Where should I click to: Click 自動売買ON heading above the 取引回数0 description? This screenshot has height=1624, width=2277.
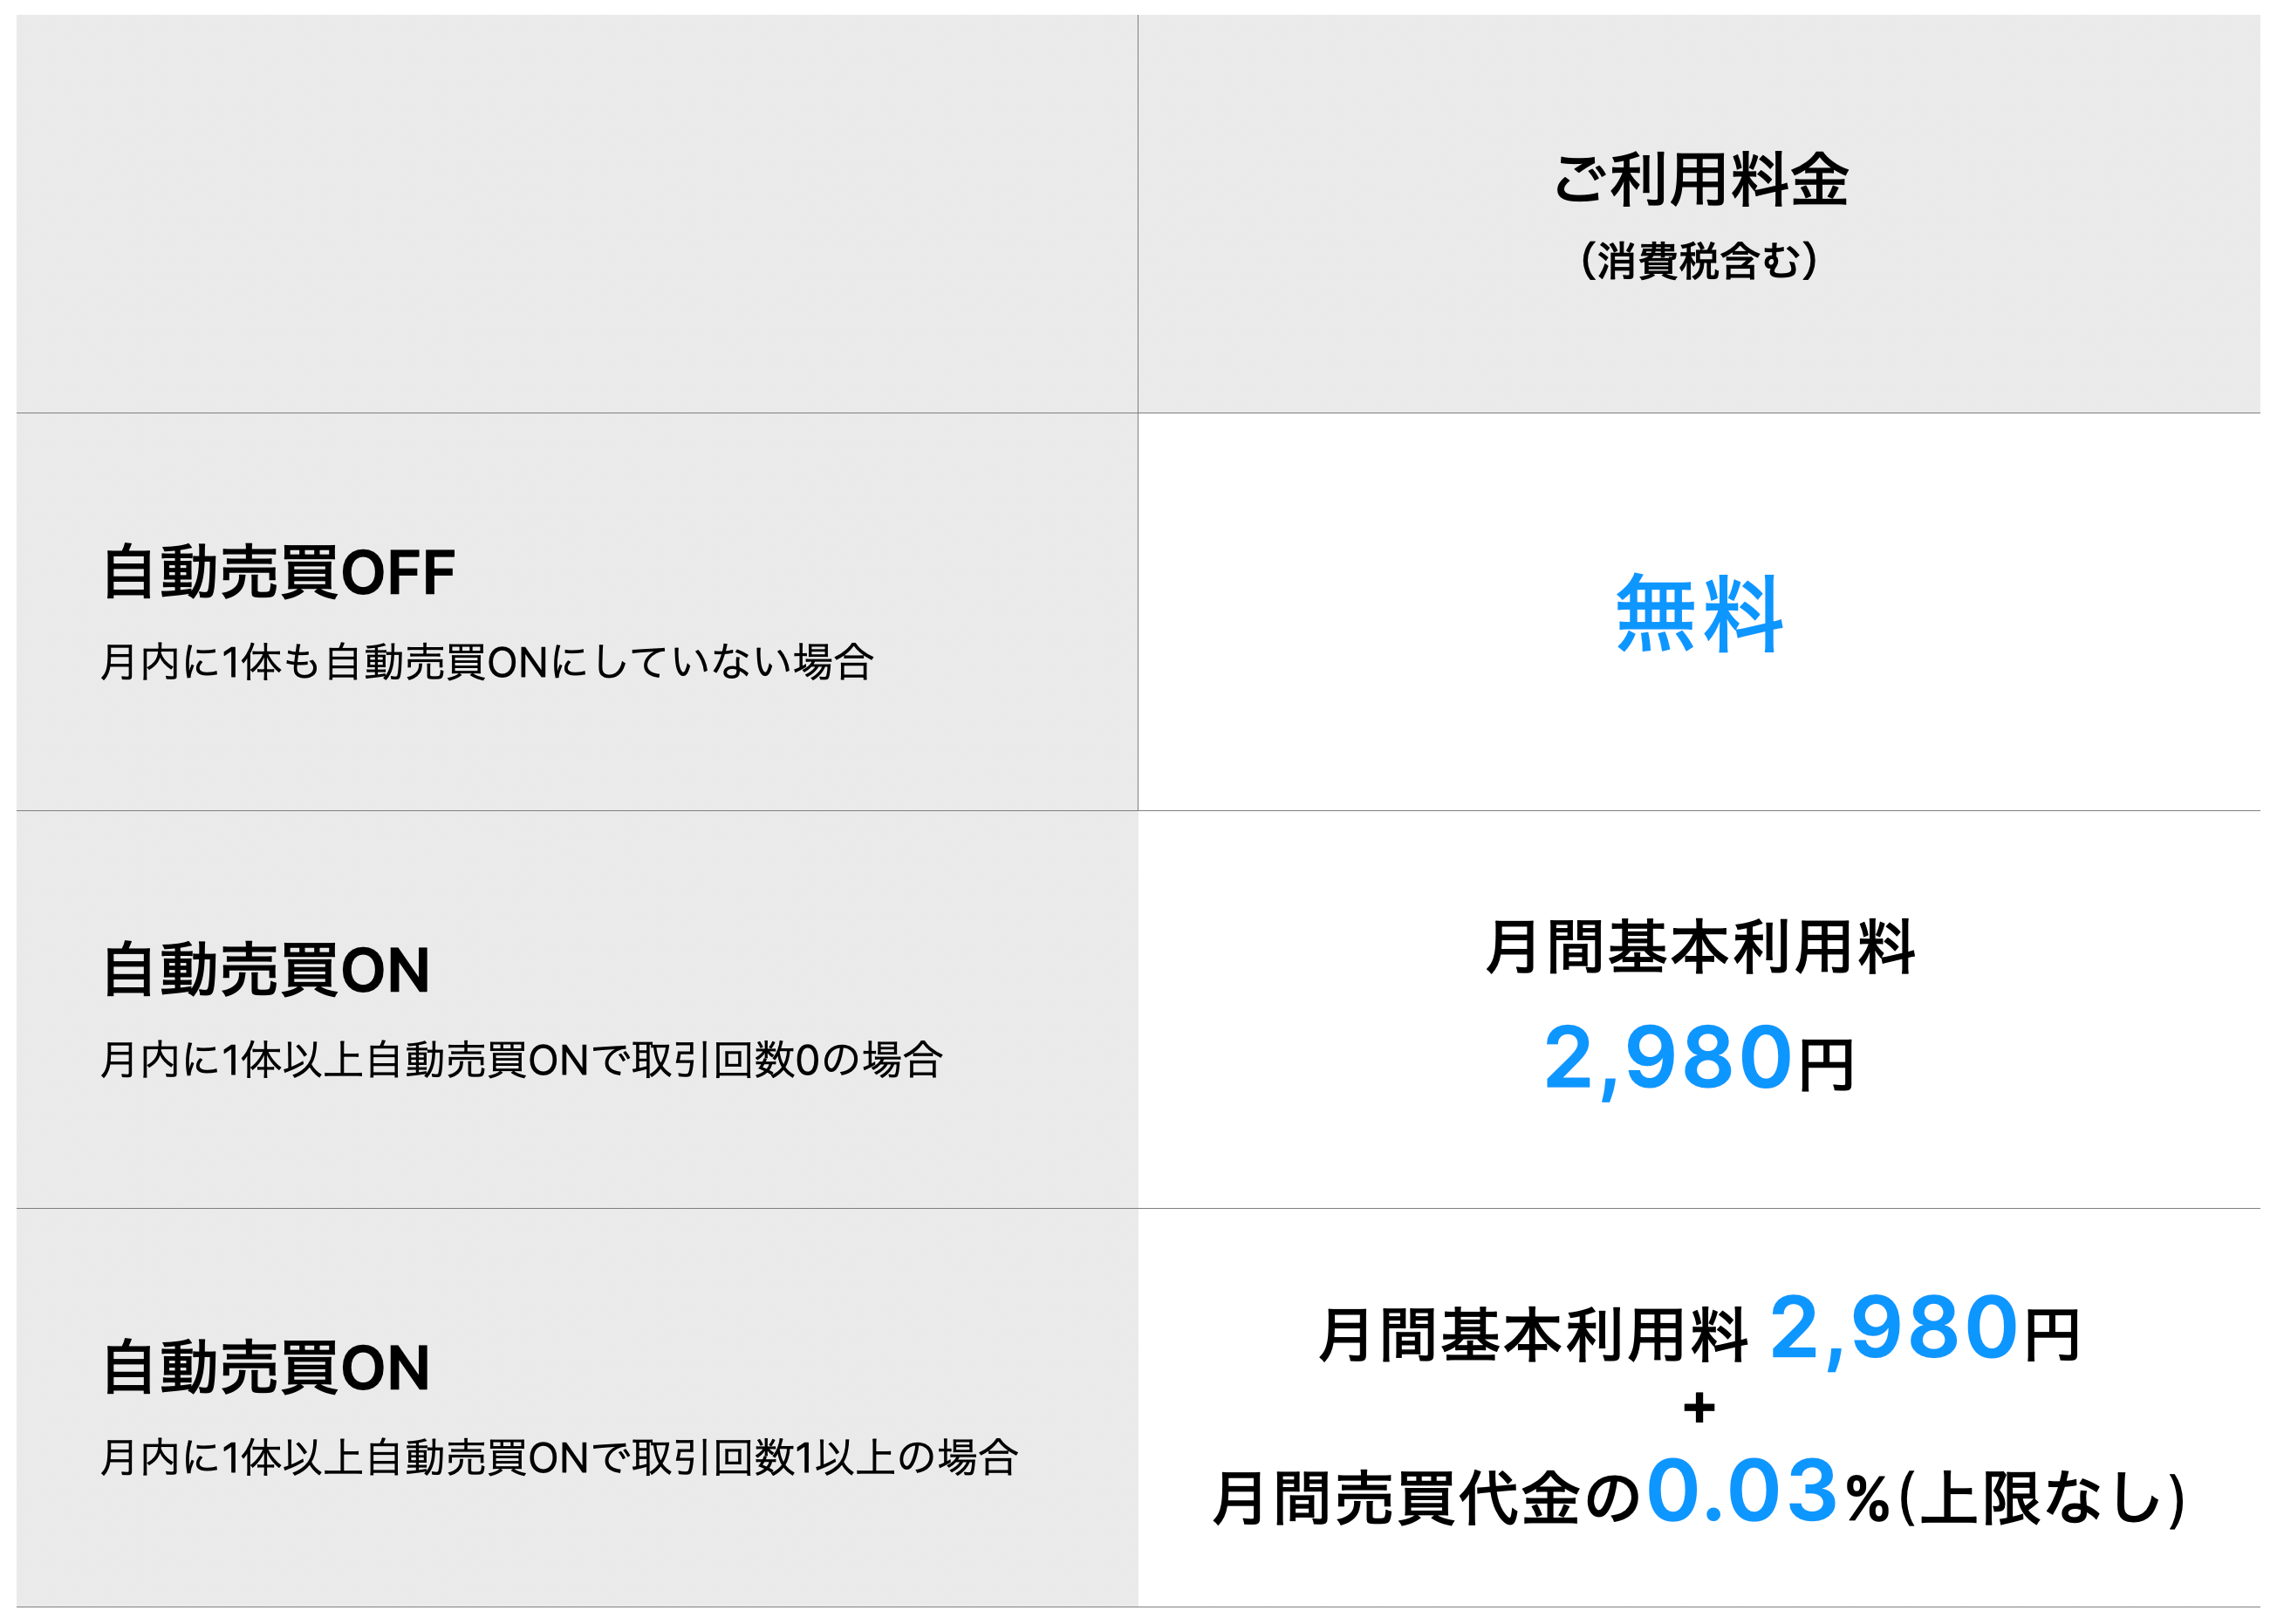pos(265,970)
